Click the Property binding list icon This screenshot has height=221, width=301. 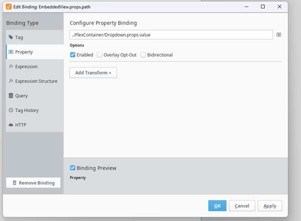click(11, 52)
